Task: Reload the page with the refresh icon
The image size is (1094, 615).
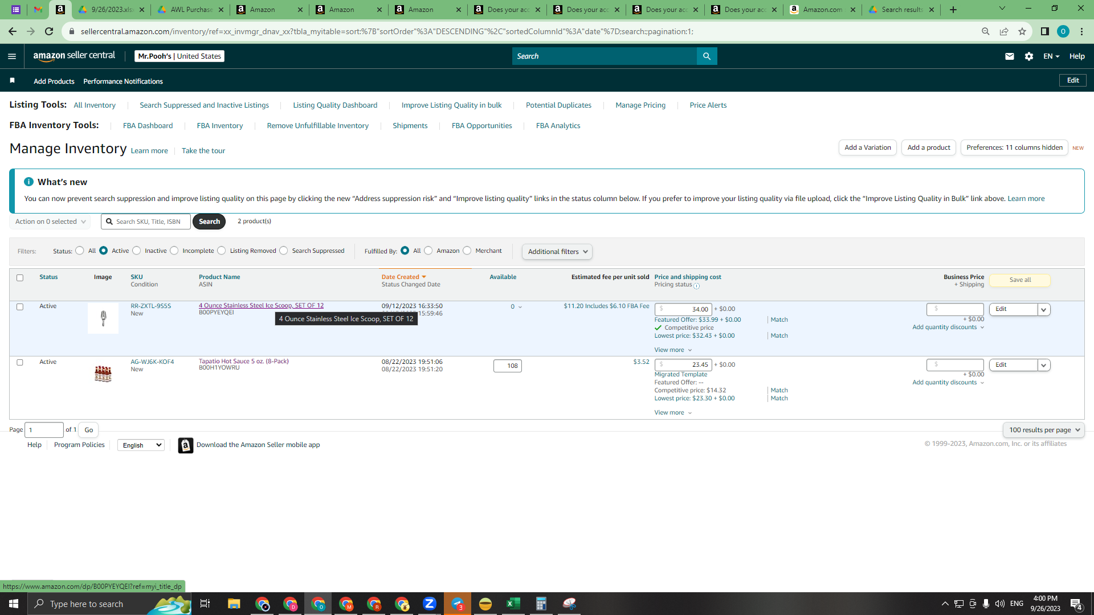Action: tap(49, 31)
